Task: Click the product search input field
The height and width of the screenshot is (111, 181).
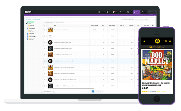Action: point(144,19)
